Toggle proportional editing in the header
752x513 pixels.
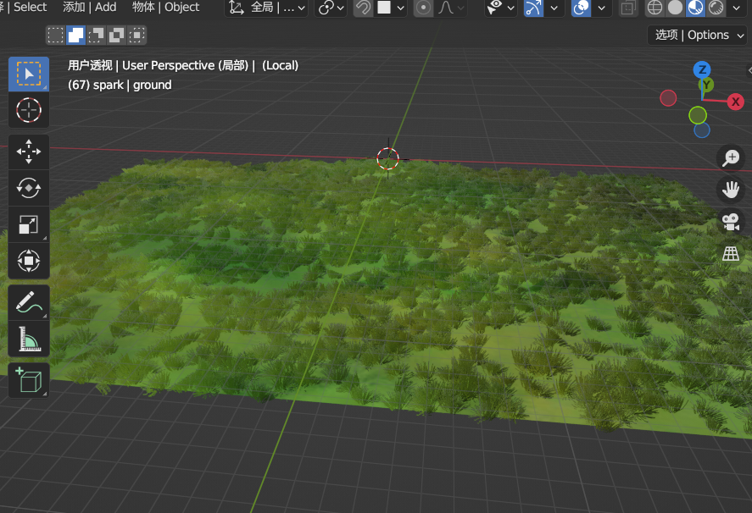tap(424, 8)
